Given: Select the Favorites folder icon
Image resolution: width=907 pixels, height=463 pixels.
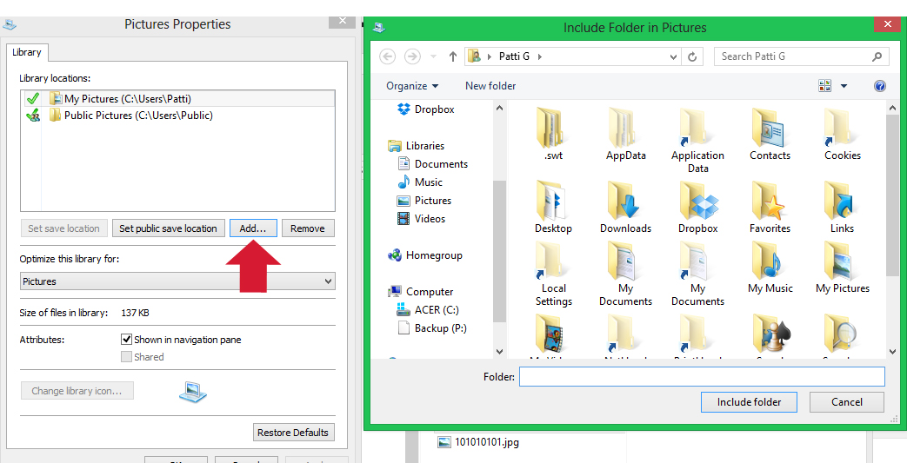Looking at the screenshot, I should click(770, 202).
